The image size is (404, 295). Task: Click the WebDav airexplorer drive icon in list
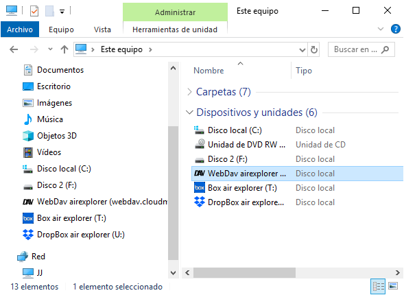pyautogui.click(x=200, y=174)
